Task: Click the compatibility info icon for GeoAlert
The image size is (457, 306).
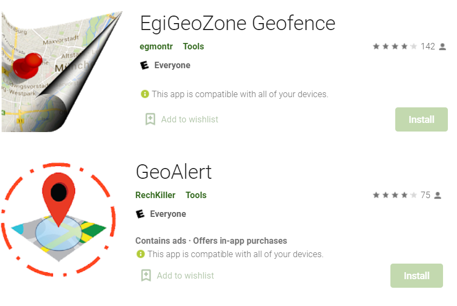Action: pyautogui.click(x=141, y=254)
